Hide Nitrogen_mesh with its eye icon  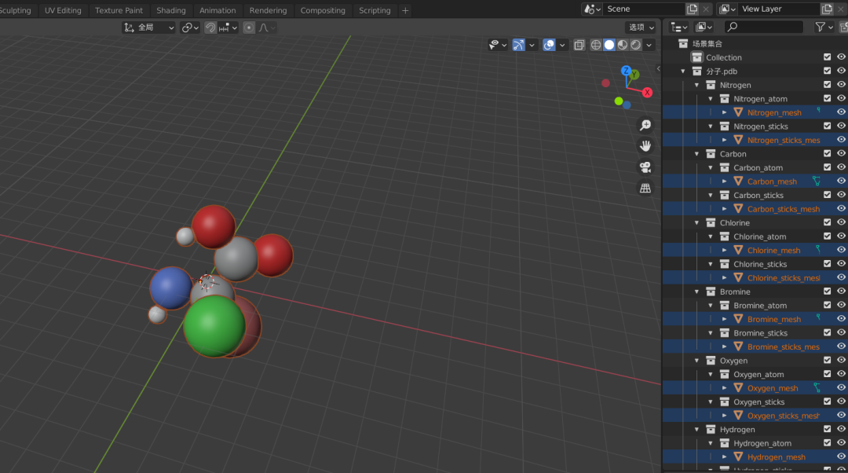tap(841, 112)
